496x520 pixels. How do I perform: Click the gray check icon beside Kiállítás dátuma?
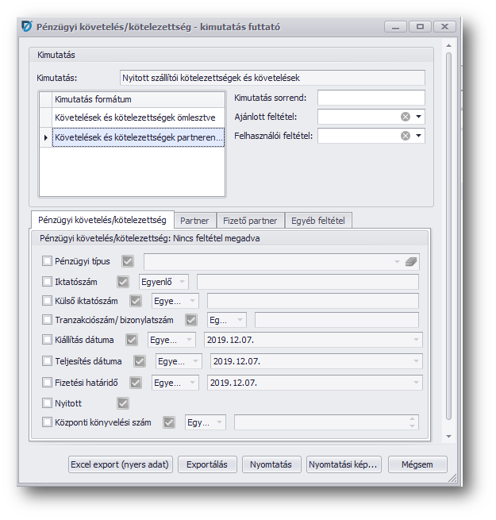coord(133,341)
